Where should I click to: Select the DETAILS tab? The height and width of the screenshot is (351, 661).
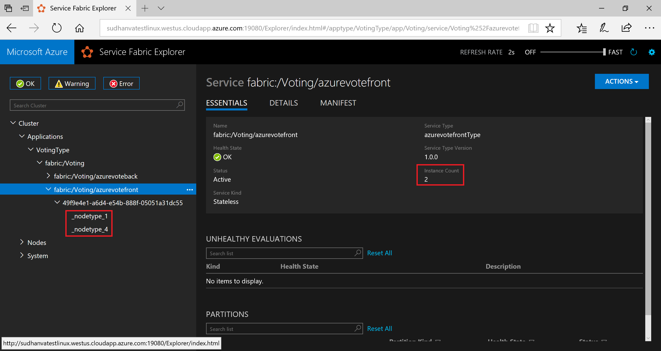[283, 103]
